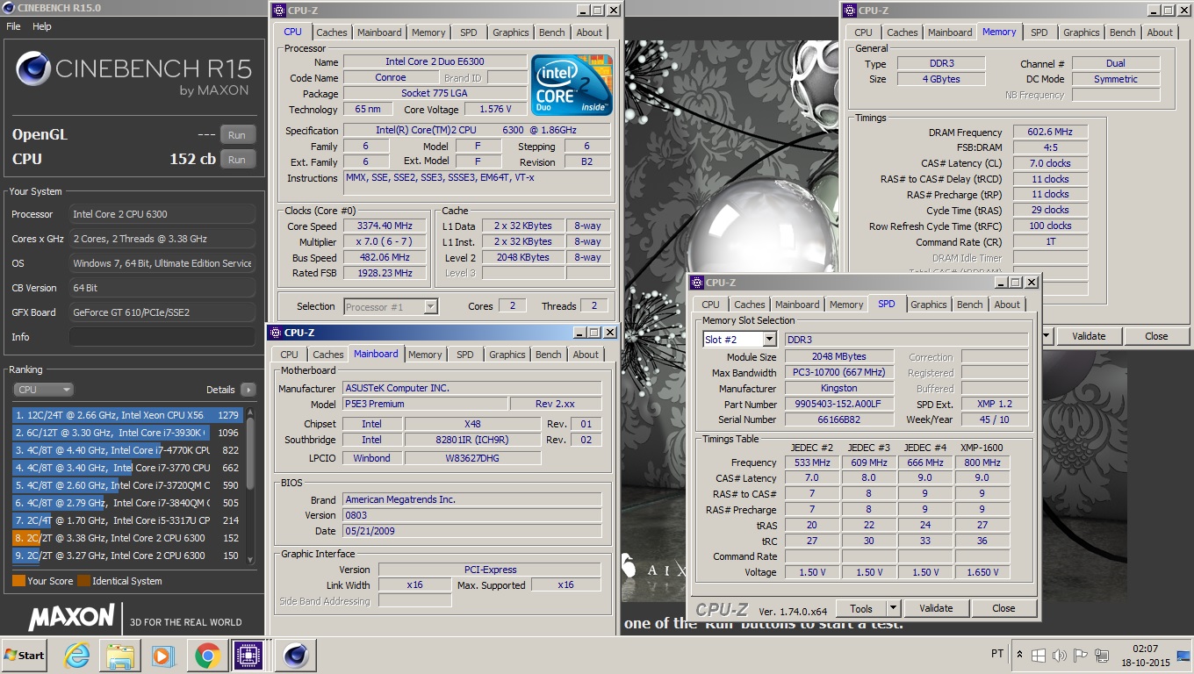Select ranking row Core 2 CPU 6300 score 150
1194x674 pixels.
tap(128, 556)
